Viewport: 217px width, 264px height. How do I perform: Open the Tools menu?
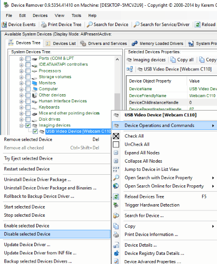(x=76, y=15)
